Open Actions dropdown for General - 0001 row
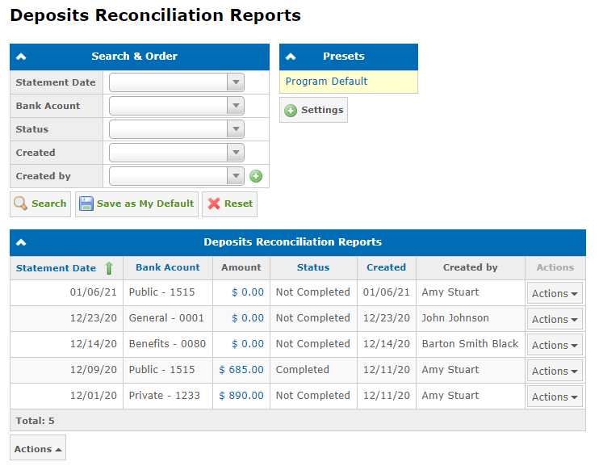This screenshot has height=466, width=599. (x=555, y=319)
